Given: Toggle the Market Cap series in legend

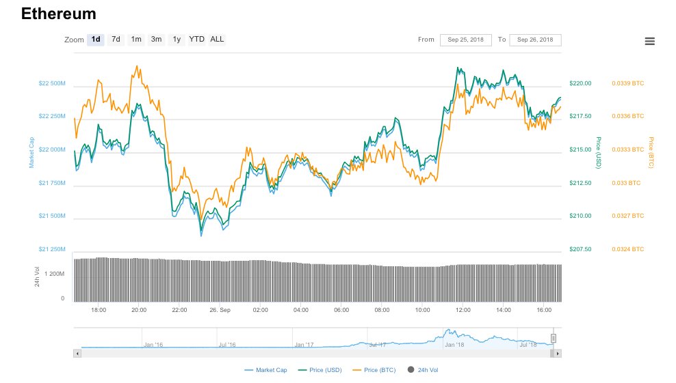Looking at the screenshot, I should 265,370.
